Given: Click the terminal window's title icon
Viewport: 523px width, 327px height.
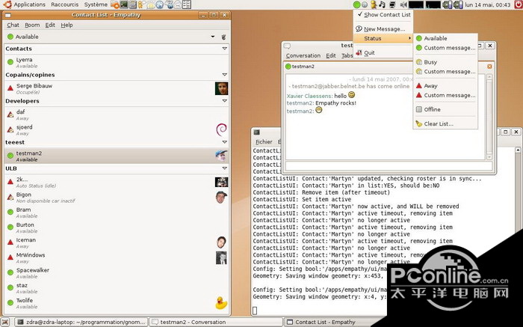Looking at the screenshot, I should click(257, 132).
